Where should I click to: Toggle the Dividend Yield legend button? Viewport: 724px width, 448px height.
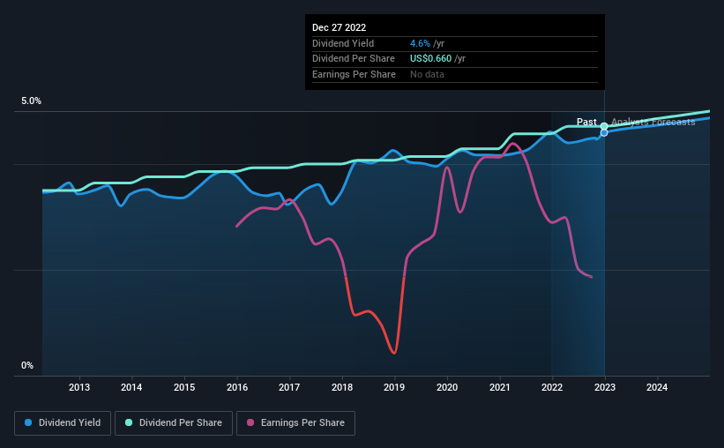(63, 423)
